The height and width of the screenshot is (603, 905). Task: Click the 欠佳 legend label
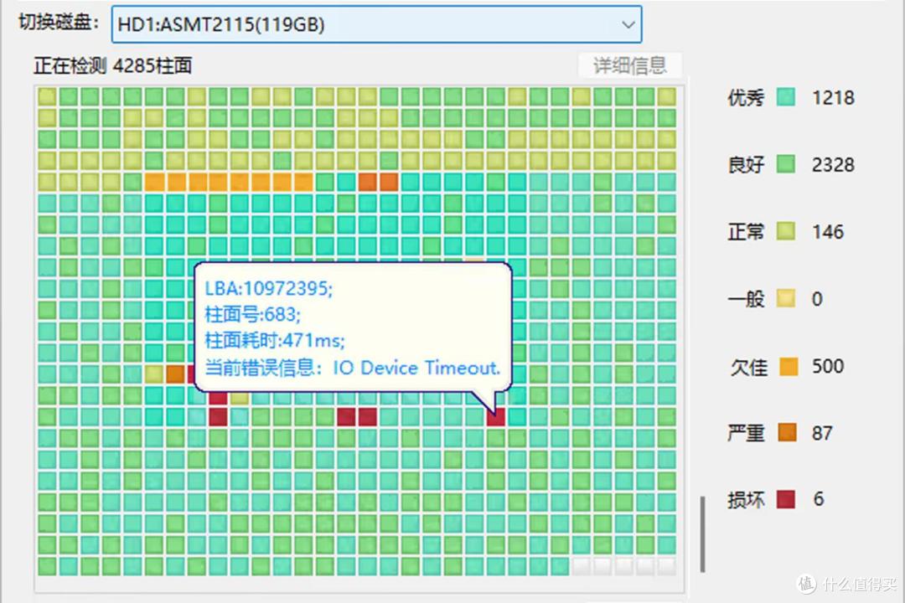[x=749, y=367]
